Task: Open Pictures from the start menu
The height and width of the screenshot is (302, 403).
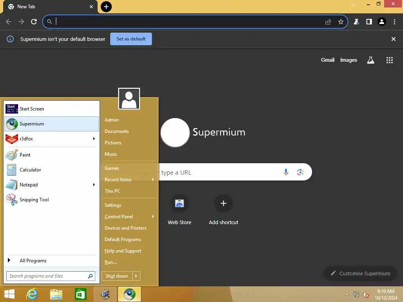Action: (113, 142)
